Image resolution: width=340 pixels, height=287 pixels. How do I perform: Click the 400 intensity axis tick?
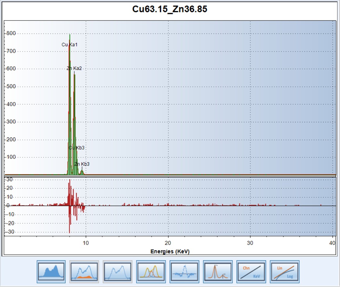[x=11, y=104]
